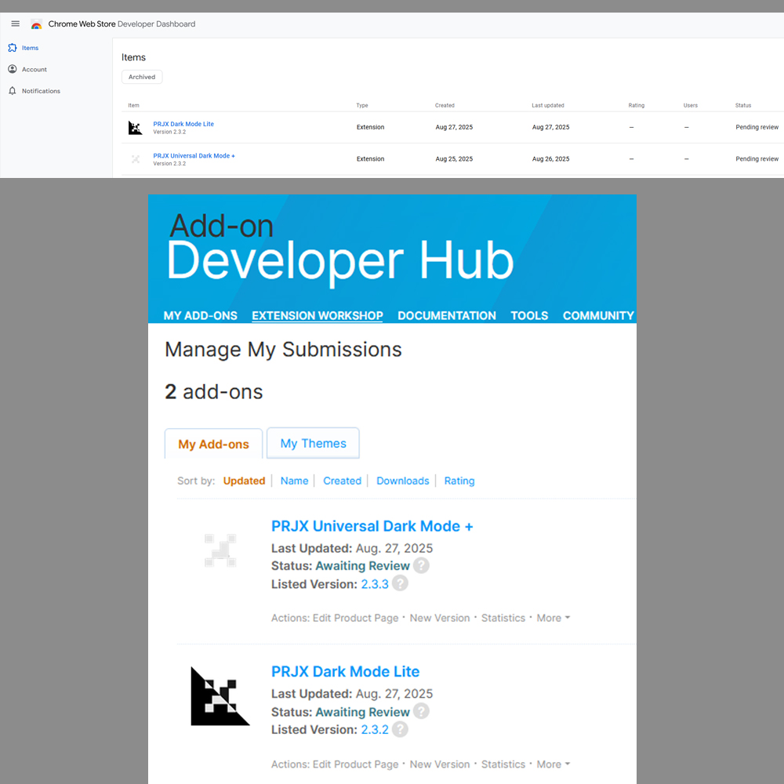The image size is (784, 784).
Task: Open EXTENSION WORKSHOP nav link
Action: click(318, 315)
